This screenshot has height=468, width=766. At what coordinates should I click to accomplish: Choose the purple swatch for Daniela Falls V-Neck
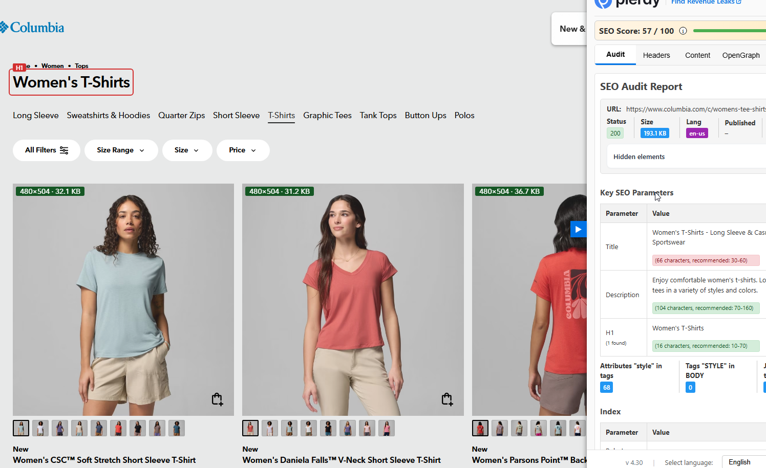(348, 428)
